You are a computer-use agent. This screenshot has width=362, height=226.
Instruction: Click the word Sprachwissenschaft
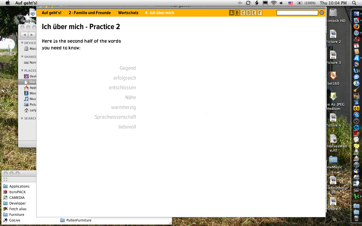pos(115,117)
